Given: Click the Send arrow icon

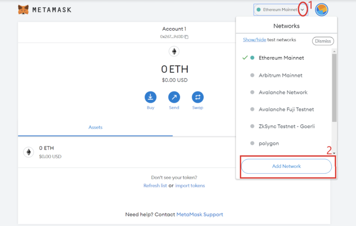Looking at the screenshot, I should (174, 97).
